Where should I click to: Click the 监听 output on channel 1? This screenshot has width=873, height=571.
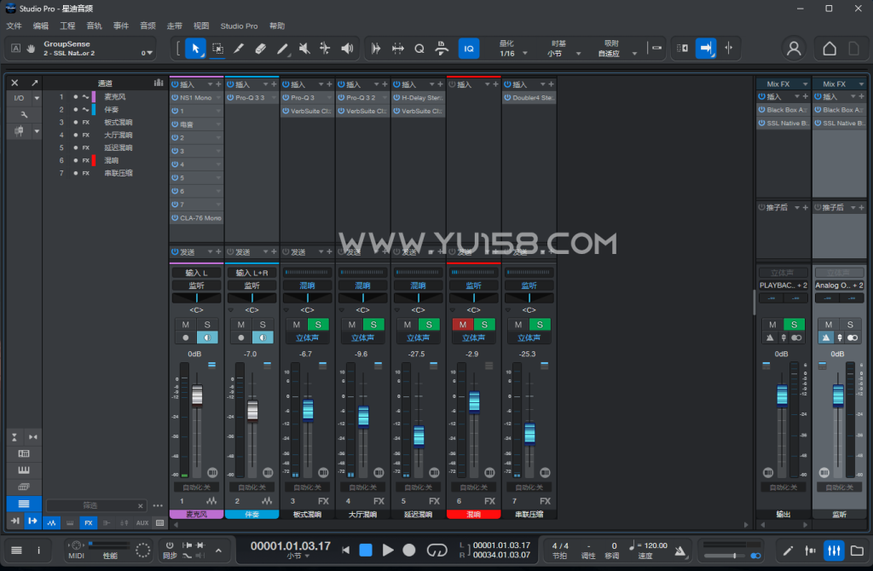click(197, 285)
